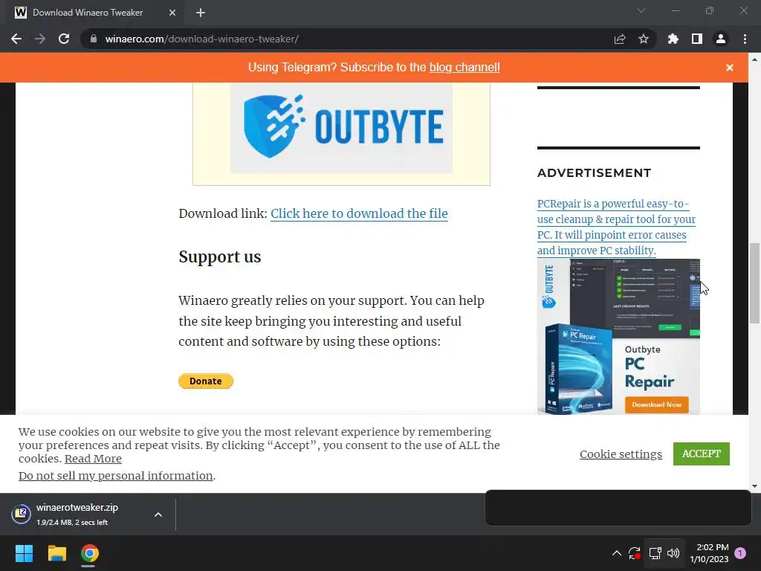Viewport: 761px width, 571px height.
Task: Open the Read More cookie link
Action: click(x=93, y=459)
